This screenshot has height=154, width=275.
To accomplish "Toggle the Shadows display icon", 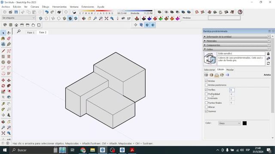I will [74, 12].
